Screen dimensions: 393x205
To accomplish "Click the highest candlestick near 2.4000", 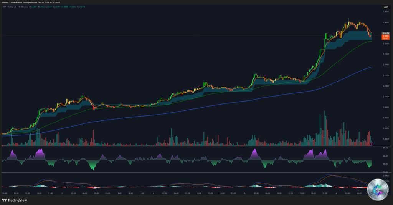I will [x=348, y=22].
